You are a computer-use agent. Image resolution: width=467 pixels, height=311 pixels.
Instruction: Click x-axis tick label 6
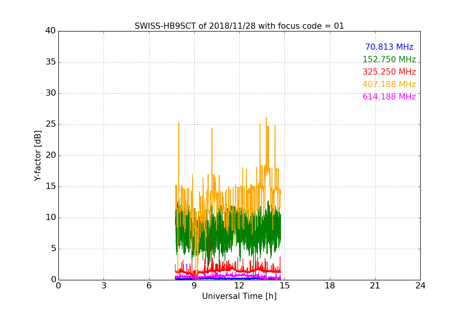149,286
